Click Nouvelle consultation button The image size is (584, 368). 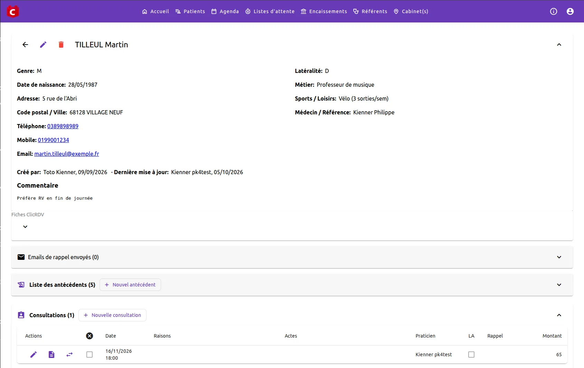(112, 315)
